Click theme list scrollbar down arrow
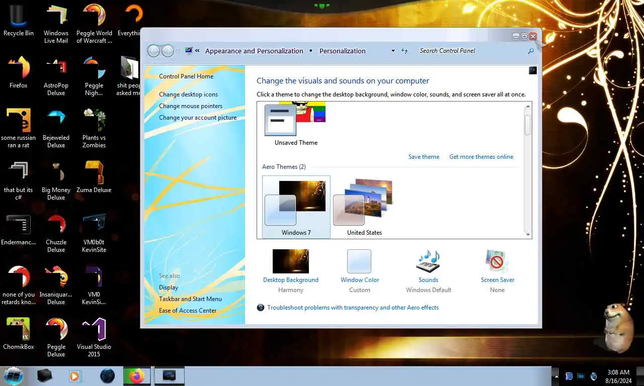The width and height of the screenshot is (644, 386). [528, 234]
